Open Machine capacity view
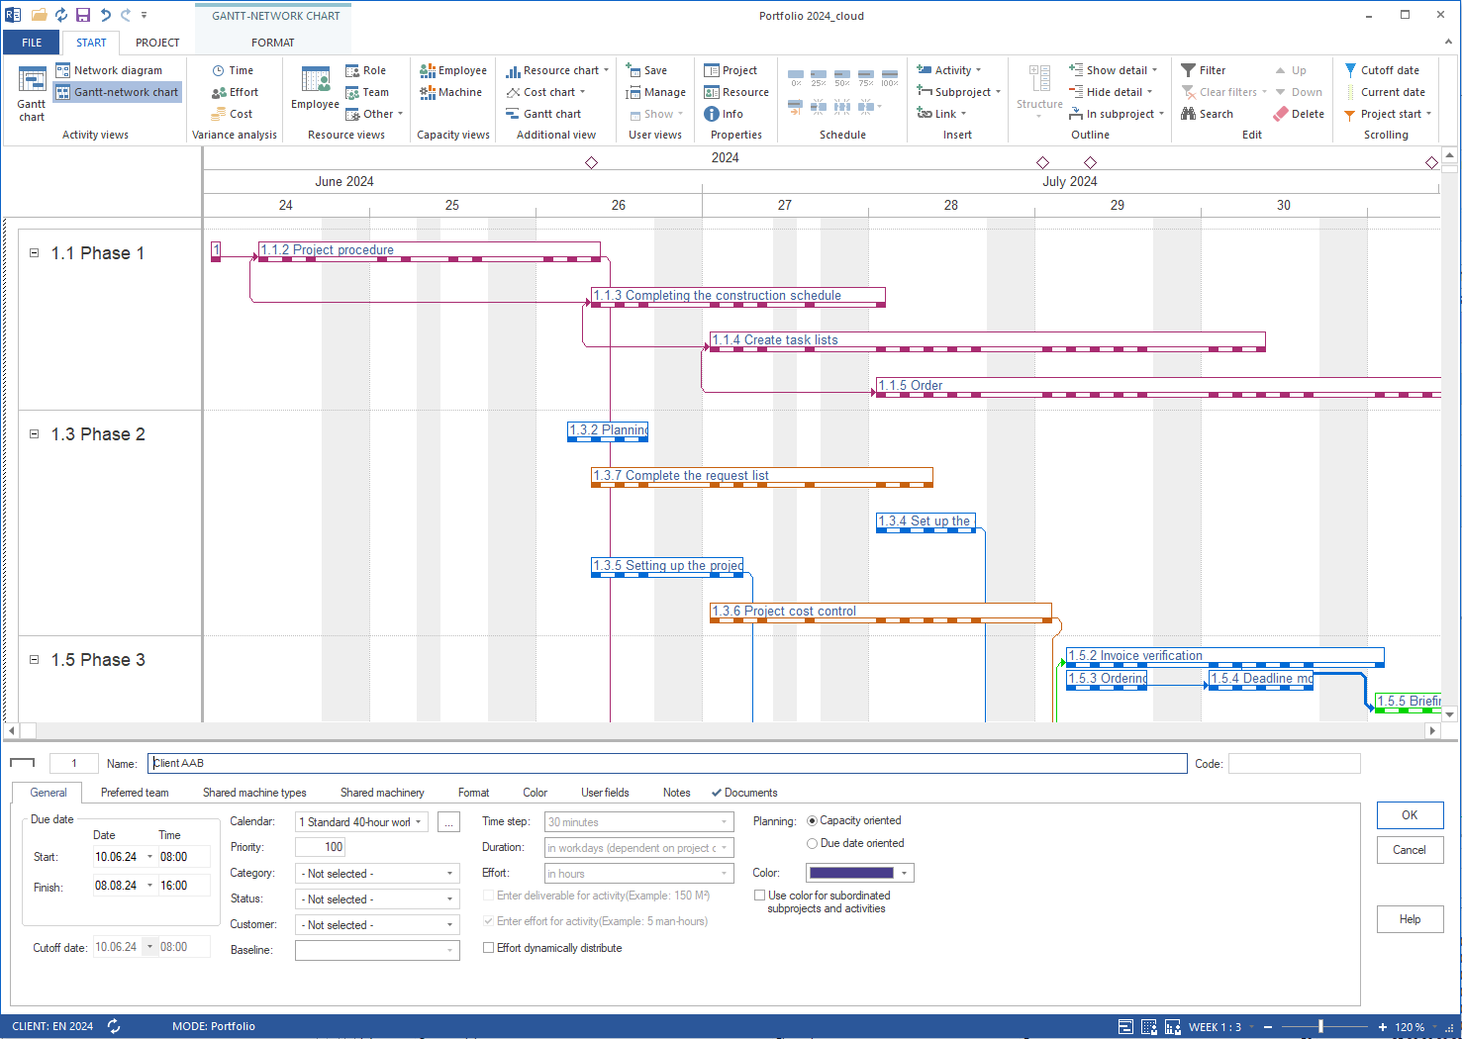The height and width of the screenshot is (1039, 1462). pyautogui.click(x=450, y=92)
